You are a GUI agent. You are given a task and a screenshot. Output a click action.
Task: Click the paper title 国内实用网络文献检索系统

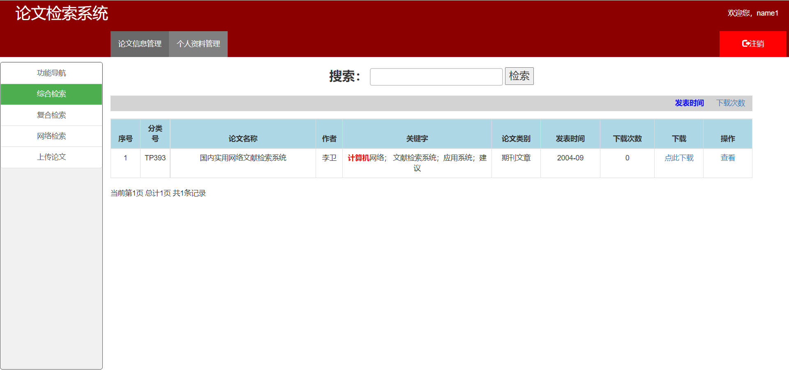243,158
